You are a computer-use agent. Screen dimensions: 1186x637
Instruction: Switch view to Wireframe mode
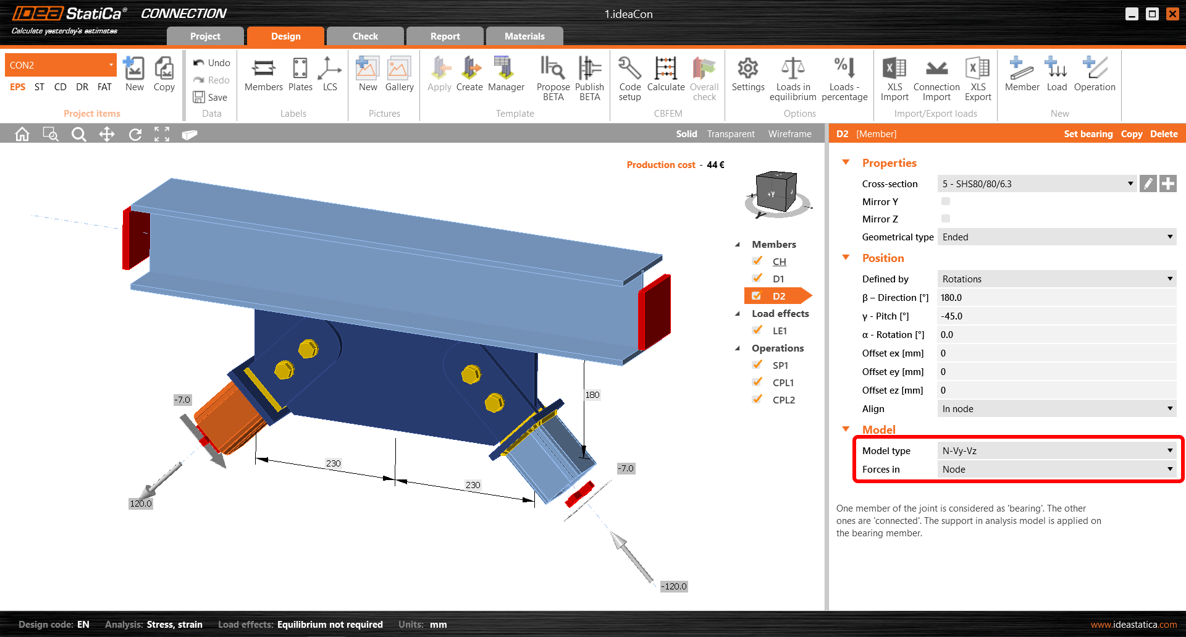[789, 134]
